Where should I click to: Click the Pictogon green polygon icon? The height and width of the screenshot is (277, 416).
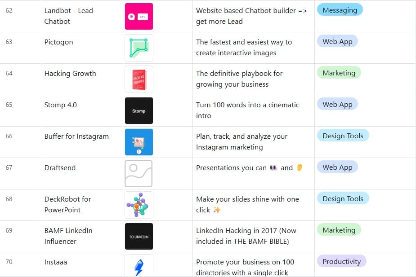click(x=139, y=48)
